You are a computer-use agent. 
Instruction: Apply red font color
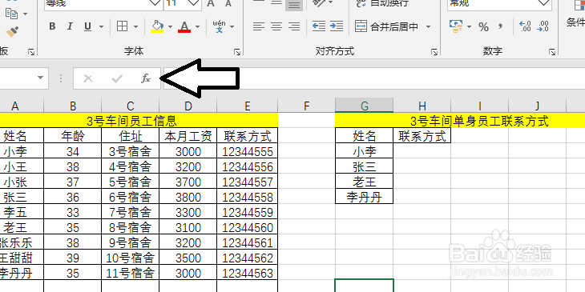tap(184, 26)
